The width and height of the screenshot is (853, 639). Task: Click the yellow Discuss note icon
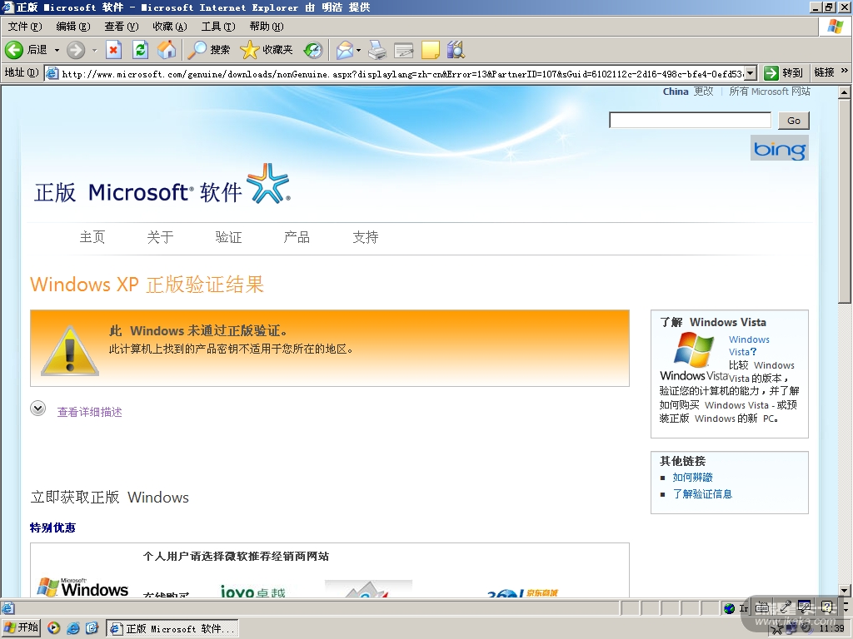tap(431, 50)
